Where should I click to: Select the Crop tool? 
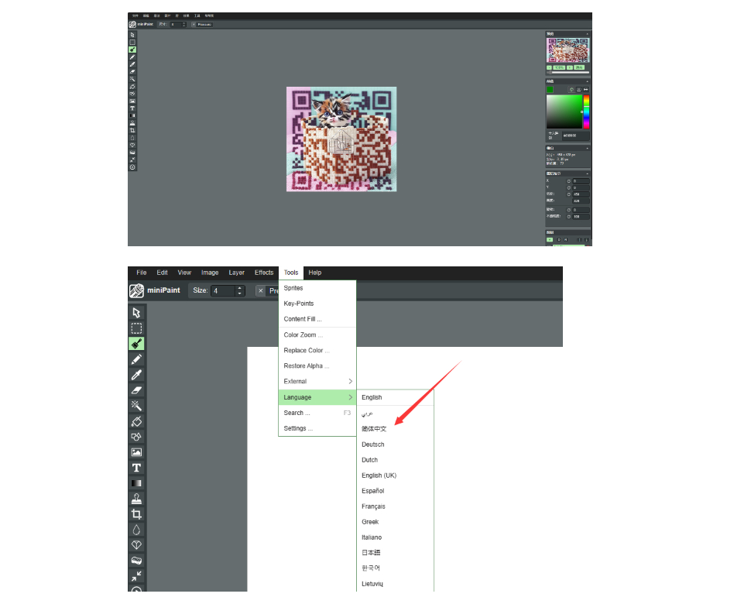coord(136,514)
